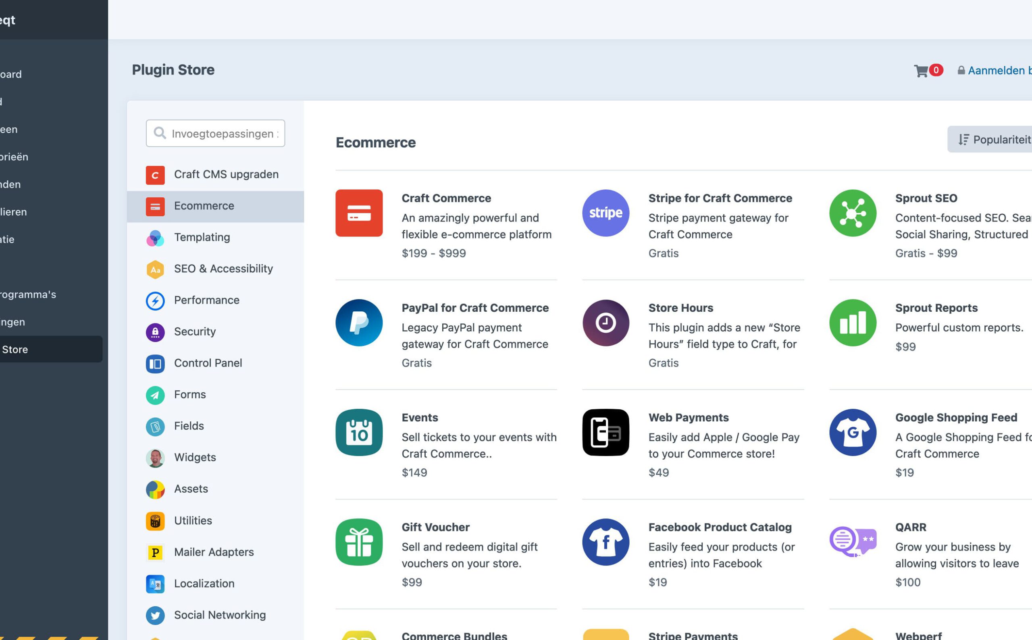
Task: Click the Forms paper-plane icon
Action: click(x=155, y=395)
